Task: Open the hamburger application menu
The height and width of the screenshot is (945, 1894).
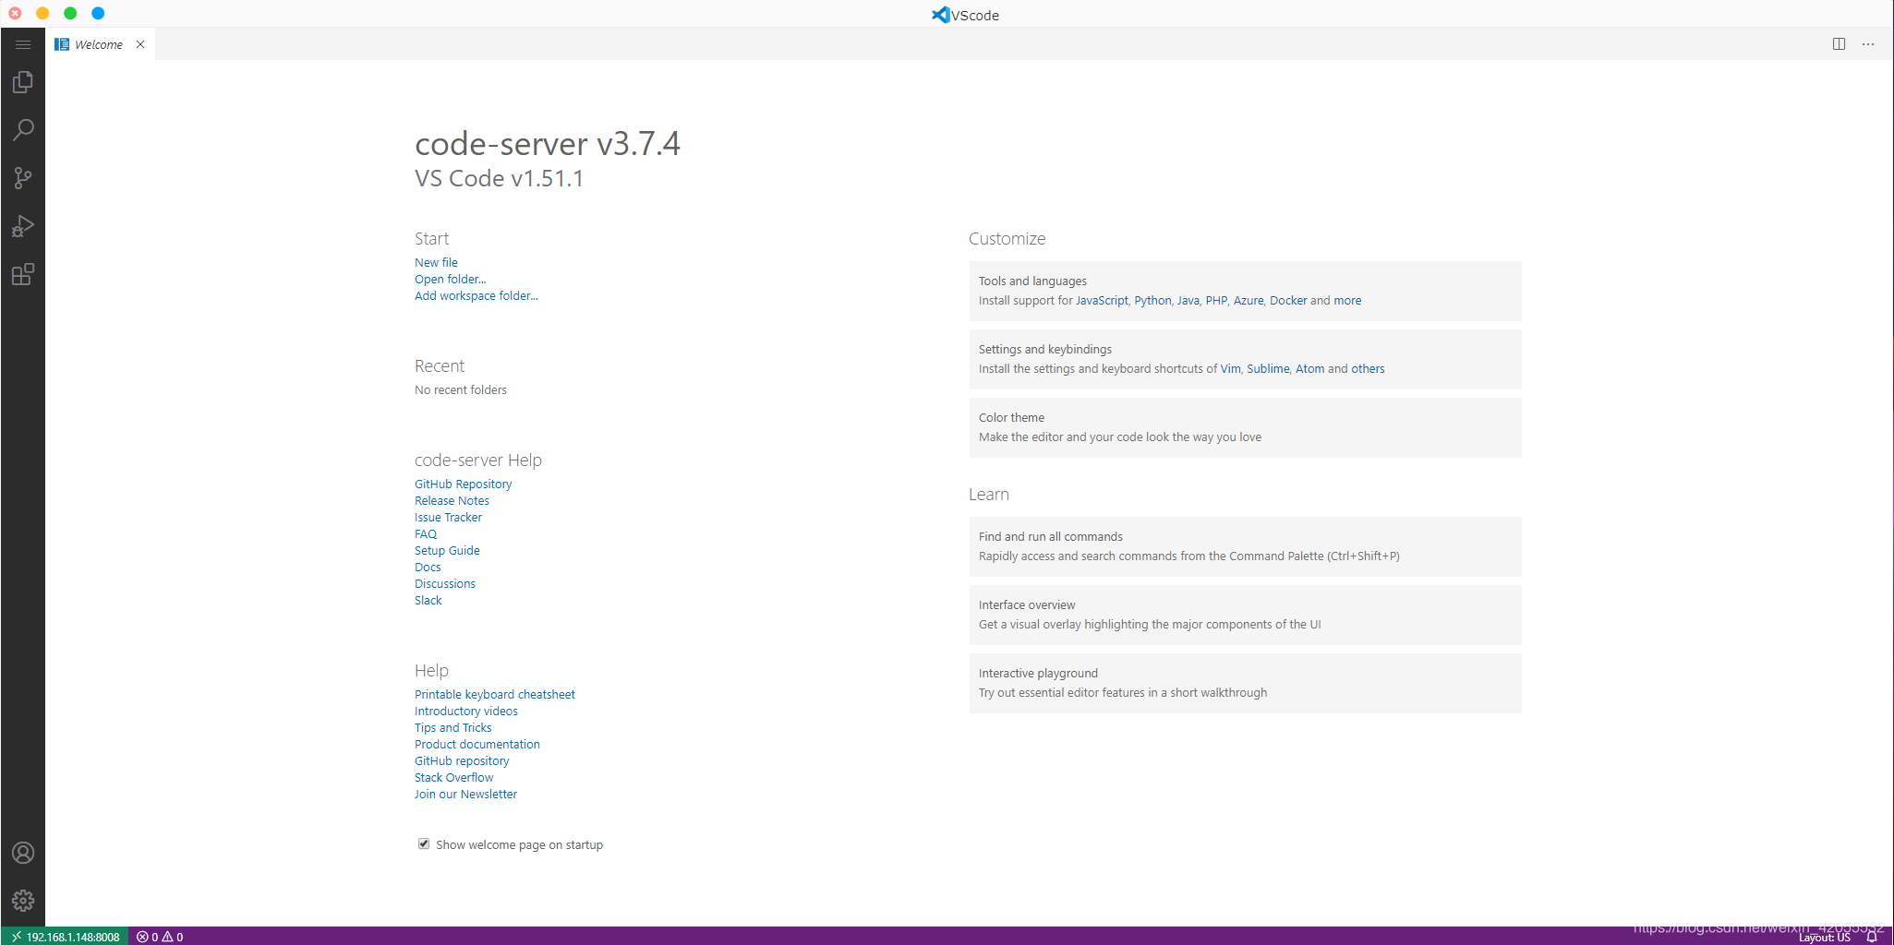Action: coord(23,44)
